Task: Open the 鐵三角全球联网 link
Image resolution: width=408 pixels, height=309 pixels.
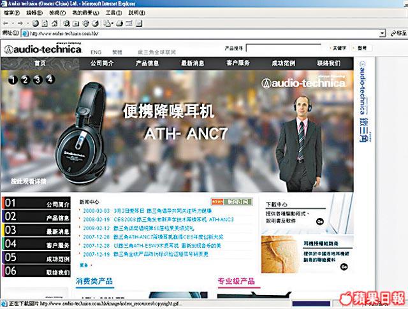Action: click(x=157, y=52)
